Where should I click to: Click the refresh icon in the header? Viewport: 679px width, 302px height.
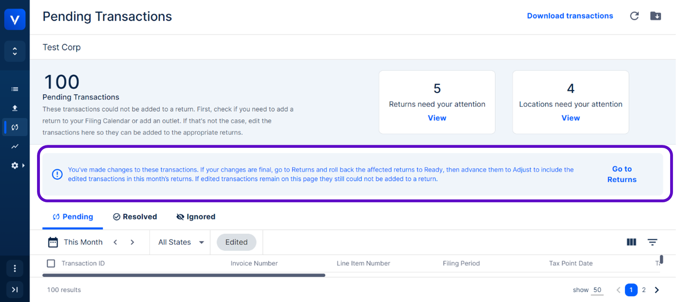[634, 16]
